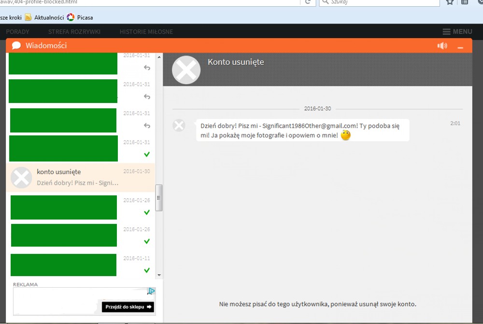483x324 pixels.
Task: Click the AdChoices icon on the ad
Action: tap(151, 291)
